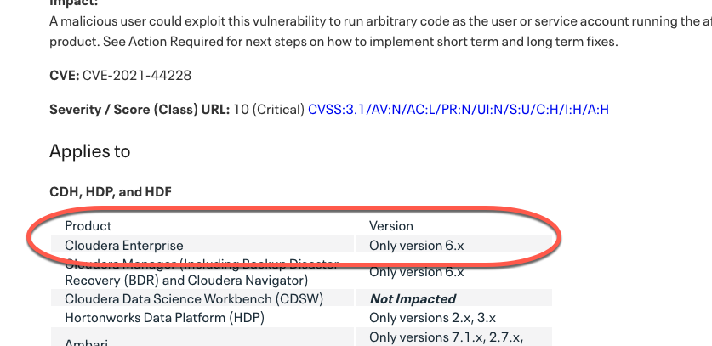
Task: Select 'Only versions 7.1.x, 2.7.x,' cell
Action: point(453,337)
